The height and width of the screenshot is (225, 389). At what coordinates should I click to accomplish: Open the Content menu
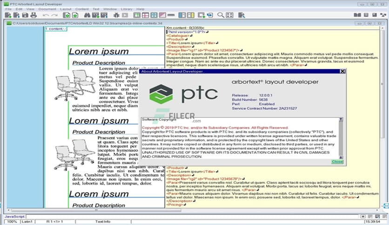pos(82,9)
